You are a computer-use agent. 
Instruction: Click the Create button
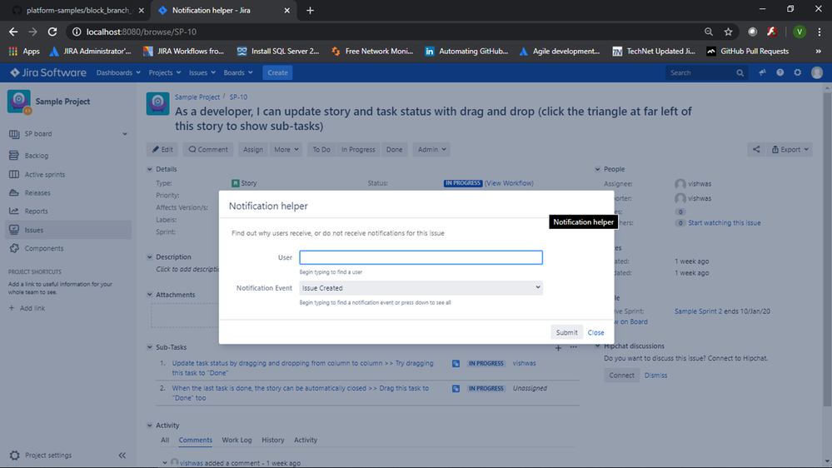[x=277, y=72]
